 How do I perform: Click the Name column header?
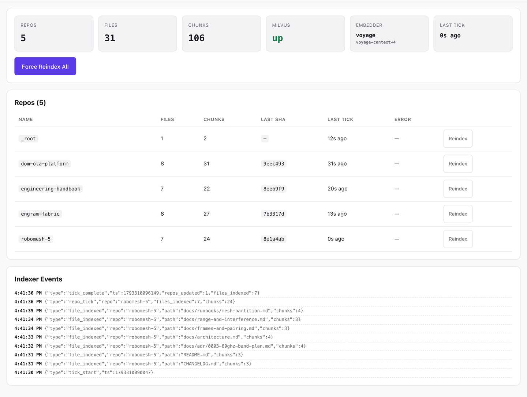tap(26, 120)
